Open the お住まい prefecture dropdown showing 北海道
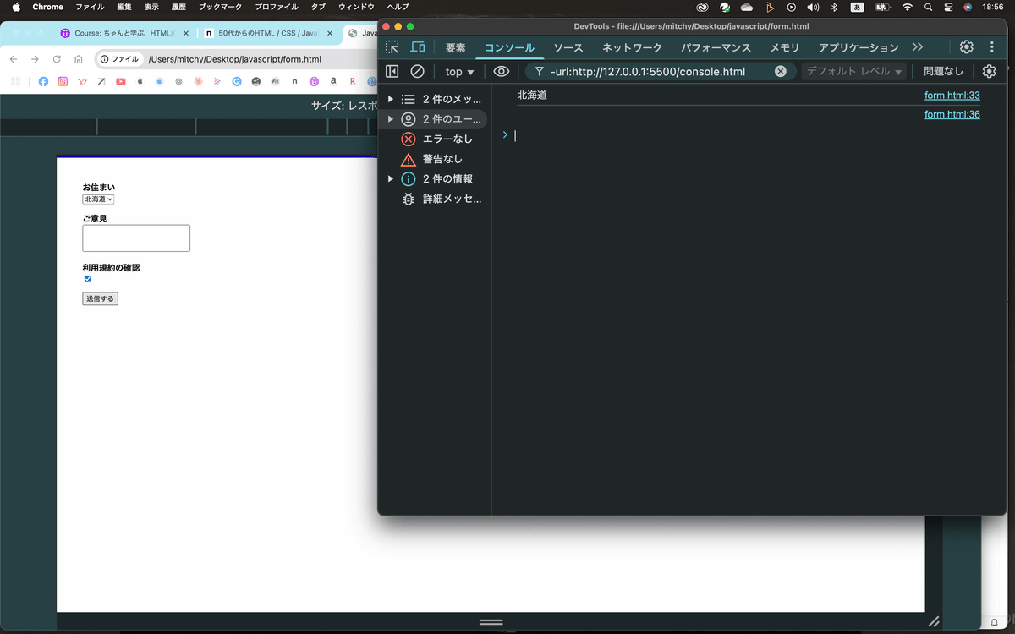This screenshot has height=634, width=1015. (x=98, y=199)
